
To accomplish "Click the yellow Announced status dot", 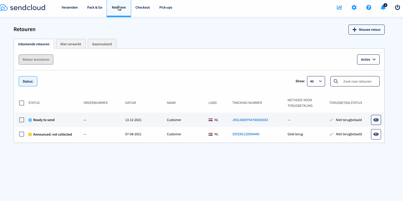I will pyautogui.click(x=30, y=134).
